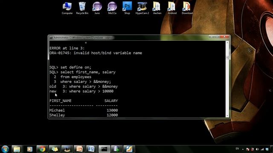Open the Aachen folder shortcut

tap(157, 8)
